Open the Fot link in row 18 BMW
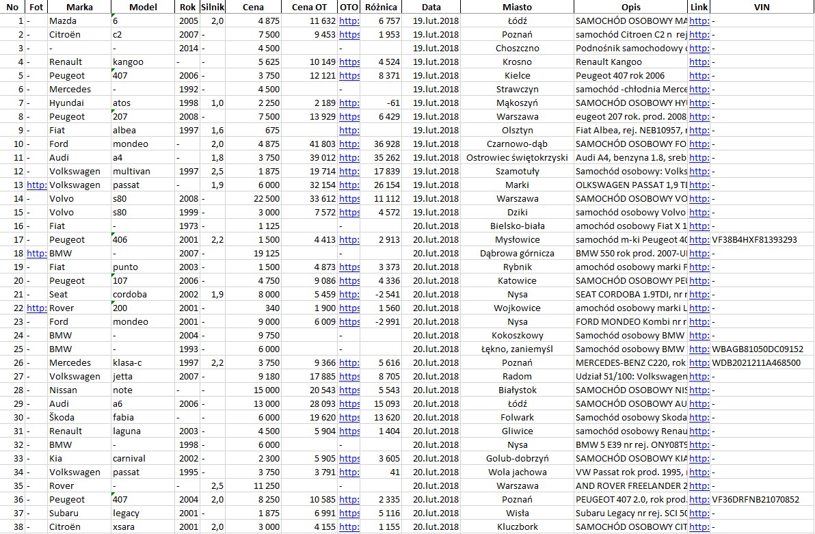This screenshot has width=815, height=534. 36,253
